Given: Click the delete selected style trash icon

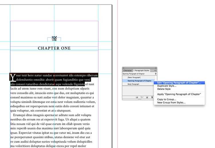Looking at the screenshot, I should click(x=152, y=97).
